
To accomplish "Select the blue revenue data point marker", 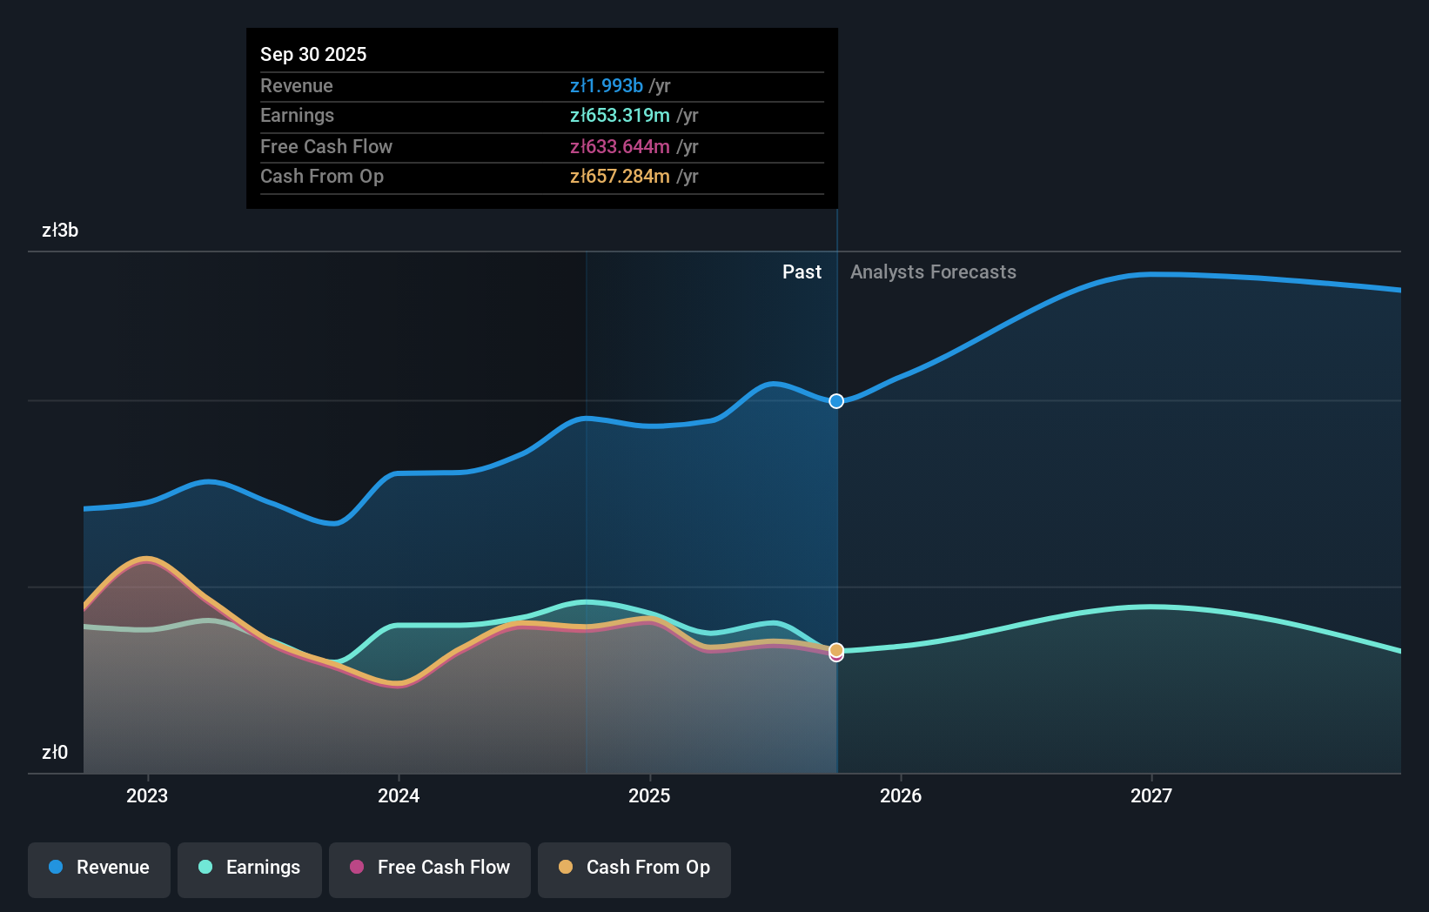I will (x=836, y=401).
